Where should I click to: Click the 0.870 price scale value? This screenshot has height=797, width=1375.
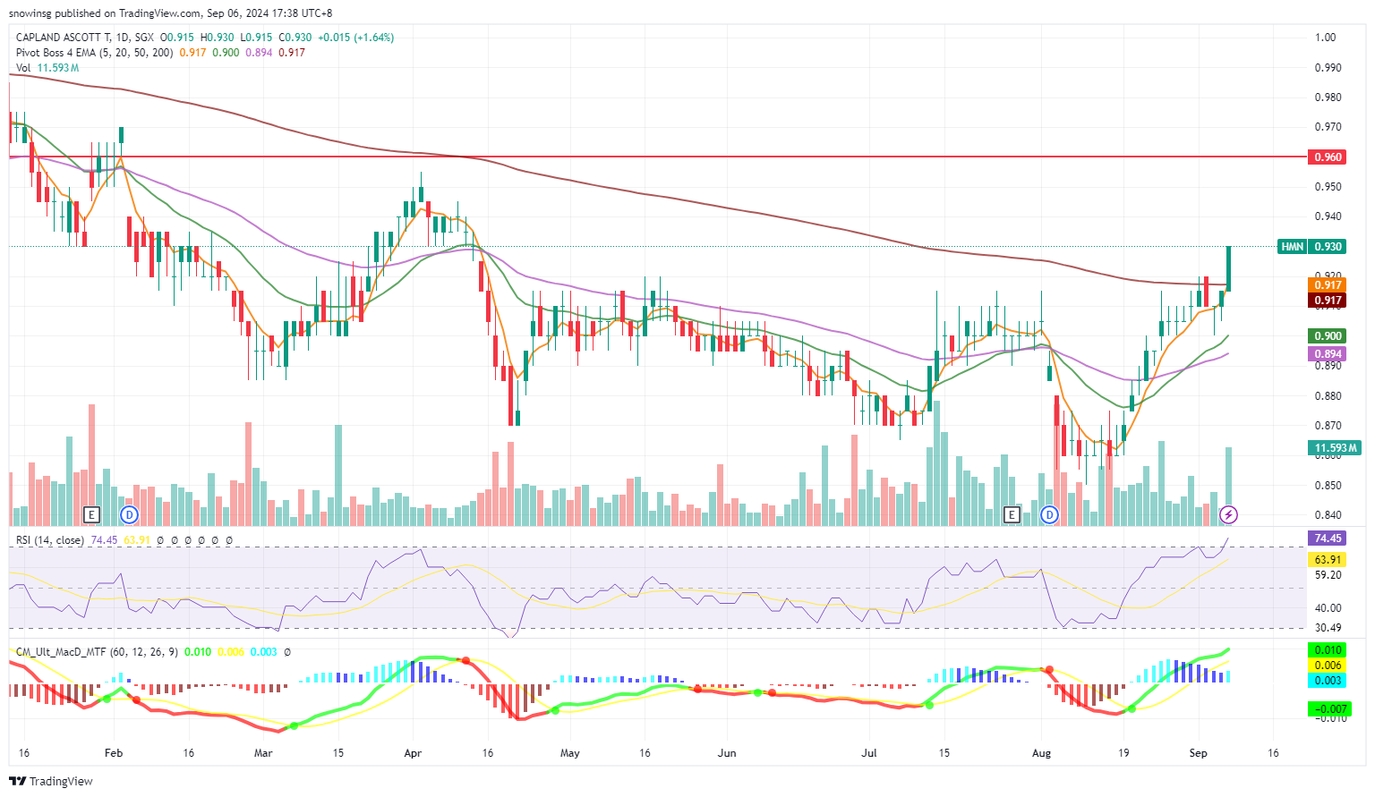pyautogui.click(x=1328, y=426)
